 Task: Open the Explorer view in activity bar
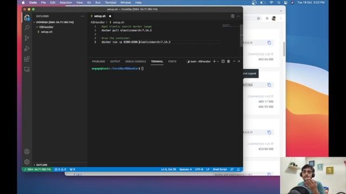(27, 18)
